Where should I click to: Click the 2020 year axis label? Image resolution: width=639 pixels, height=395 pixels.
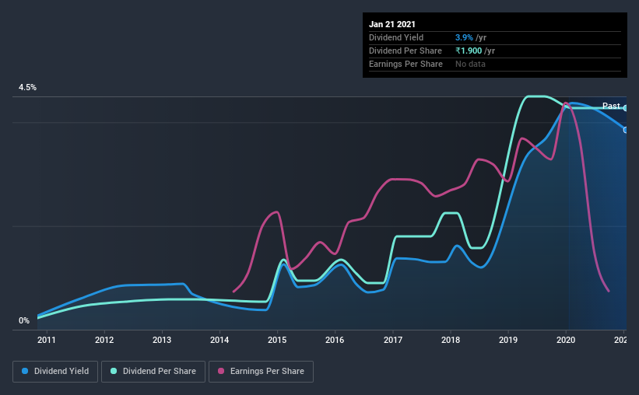point(566,340)
